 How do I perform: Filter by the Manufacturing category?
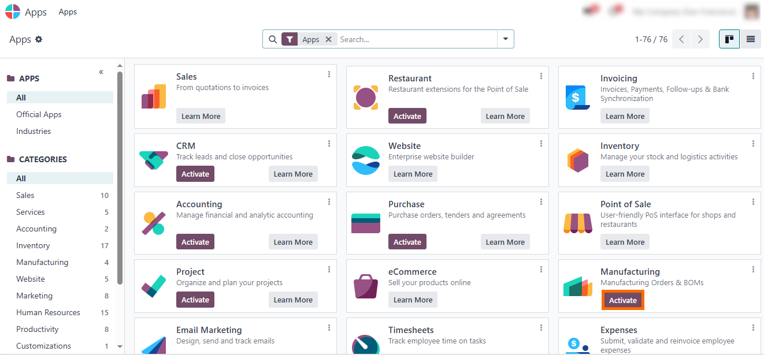60,262
